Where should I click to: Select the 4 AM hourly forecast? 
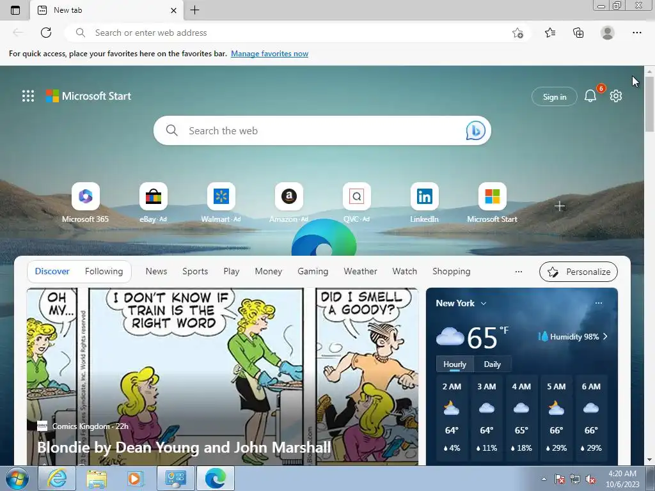(521, 417)
